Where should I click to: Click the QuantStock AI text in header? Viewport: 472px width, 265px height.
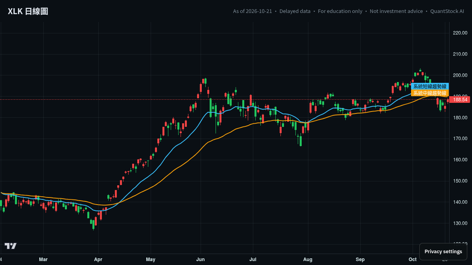point(447,11)
